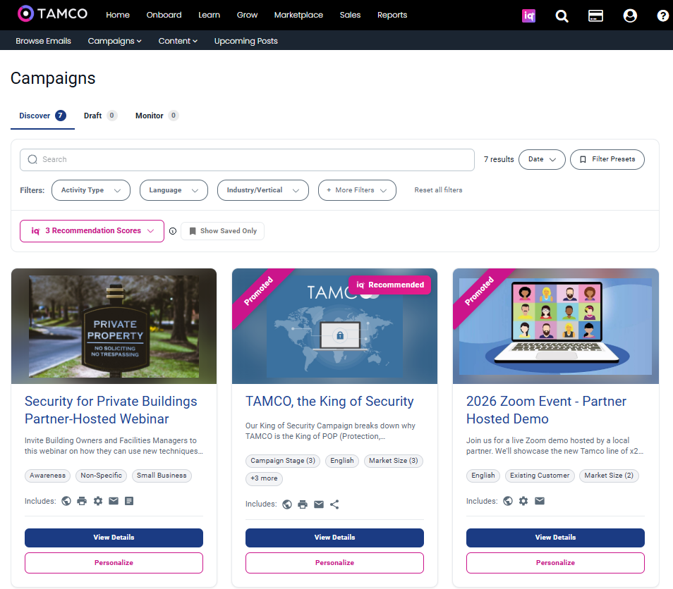Click the Campaign Stage (3) tag
The width and height of the screenshot is (673, 589).
tap(283, 461)
